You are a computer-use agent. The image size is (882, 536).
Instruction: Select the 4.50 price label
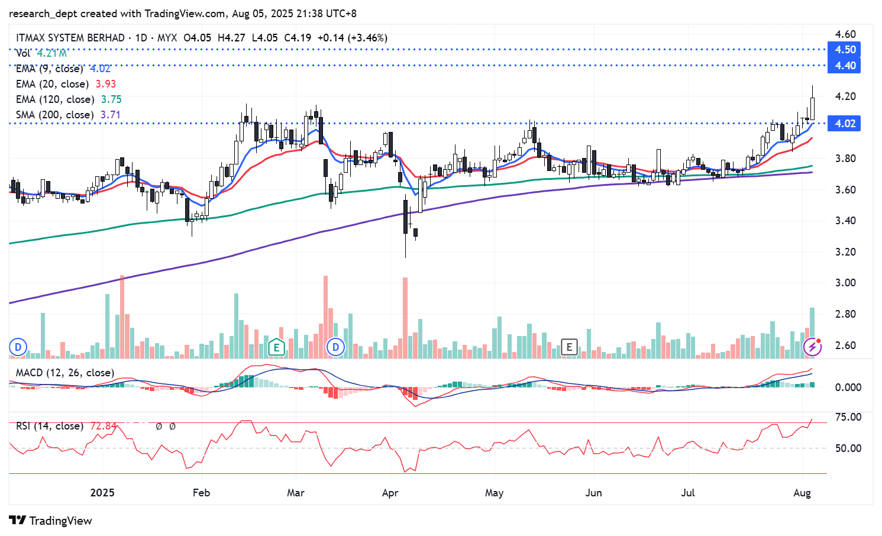tap(845, 50)
